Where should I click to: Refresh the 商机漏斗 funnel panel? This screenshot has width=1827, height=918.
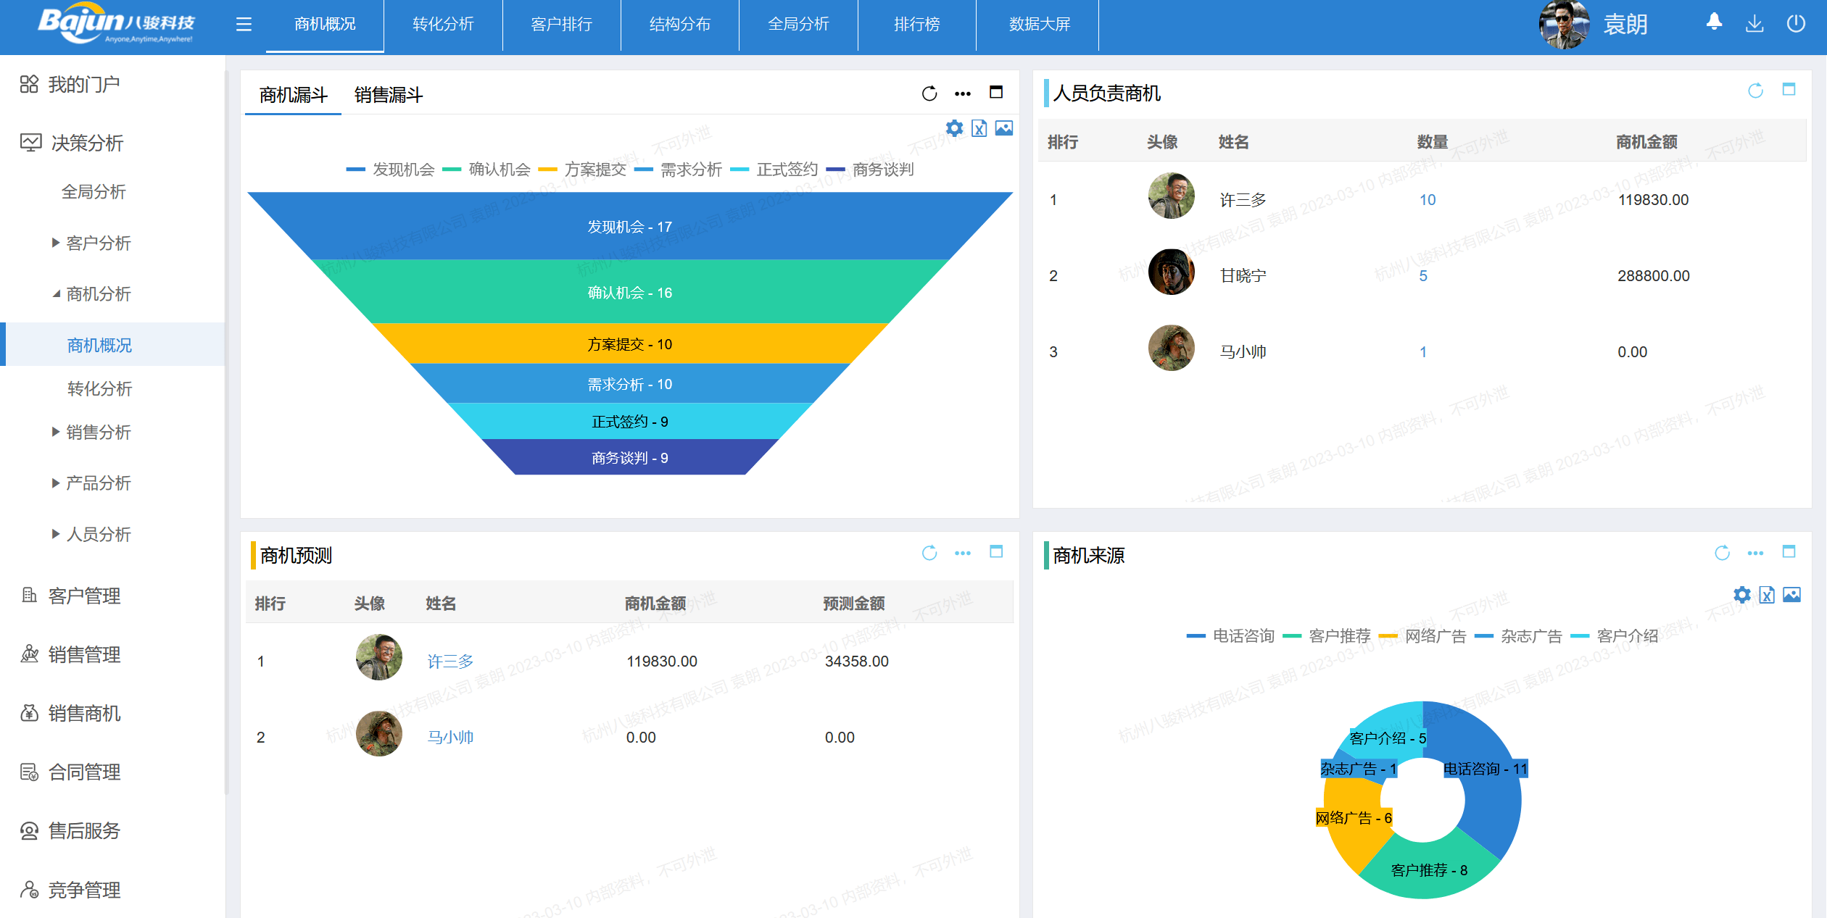point(929,93)
